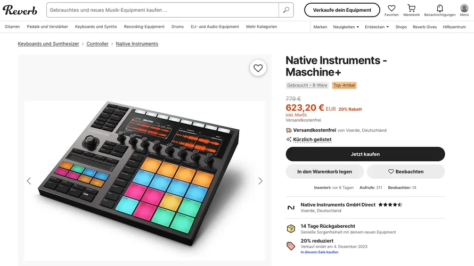
Task: Open the profile Menü avatar
Action: (x=464, y=10)
